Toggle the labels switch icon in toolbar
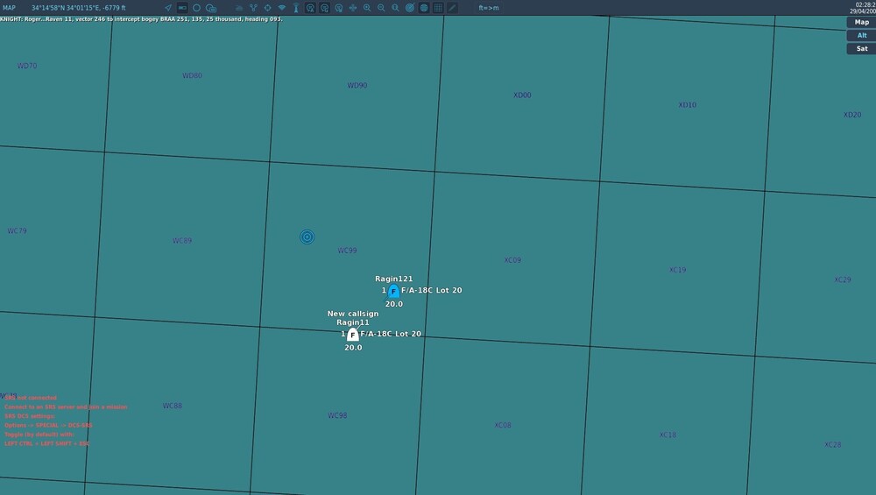Screen dimensions: 876x495 pos(182,8)
